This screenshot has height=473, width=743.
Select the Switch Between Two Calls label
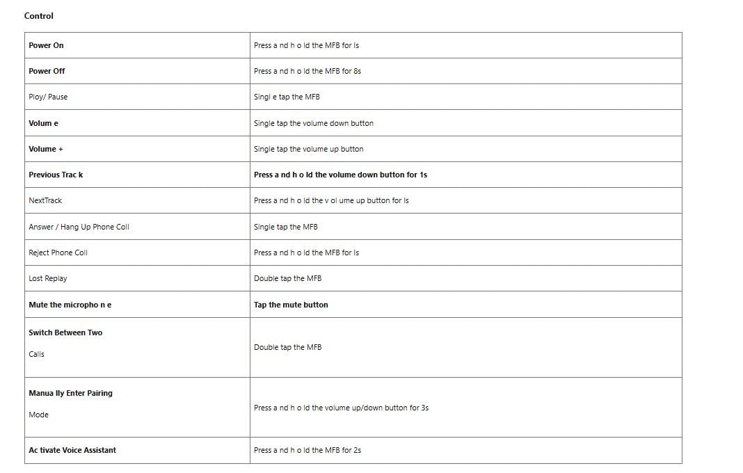click(x=65, y=333)
